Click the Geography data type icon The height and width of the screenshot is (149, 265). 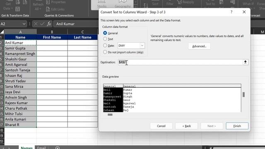123,4
